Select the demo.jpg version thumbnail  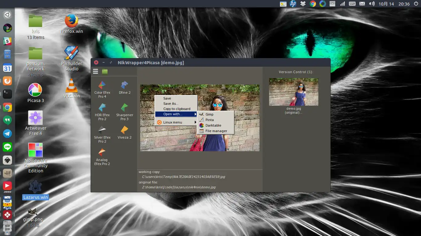click(293, 92)
